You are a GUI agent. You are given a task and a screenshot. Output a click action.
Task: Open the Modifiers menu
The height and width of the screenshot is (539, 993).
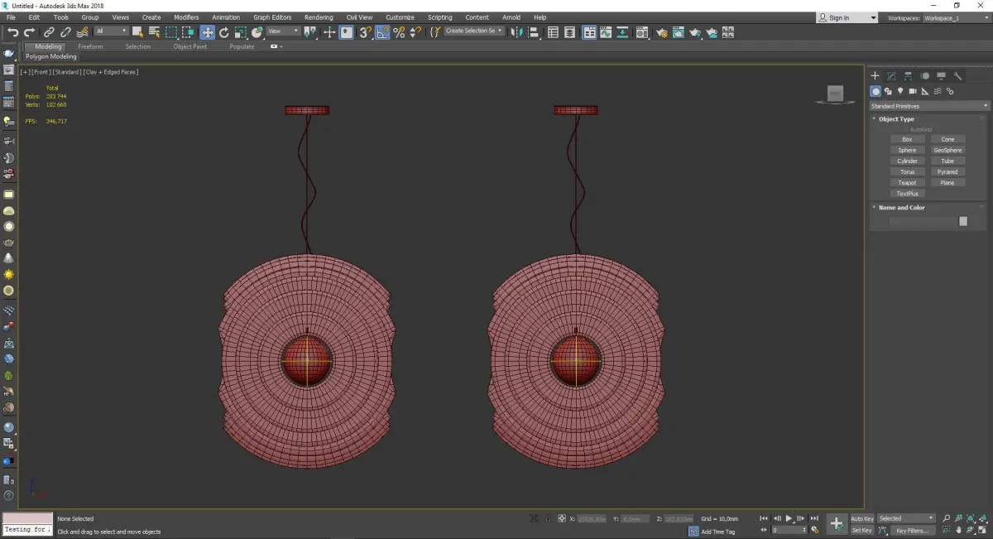[186, 17]
